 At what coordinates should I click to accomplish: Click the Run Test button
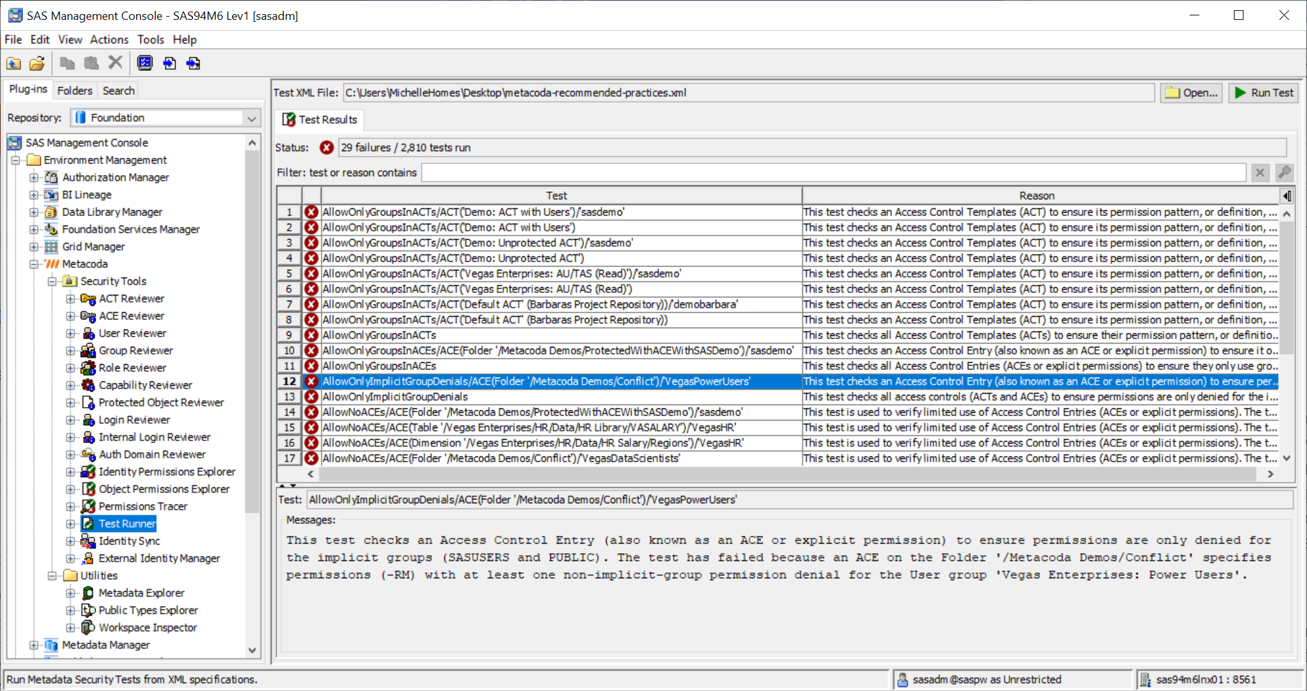(x=1264, y=93)
